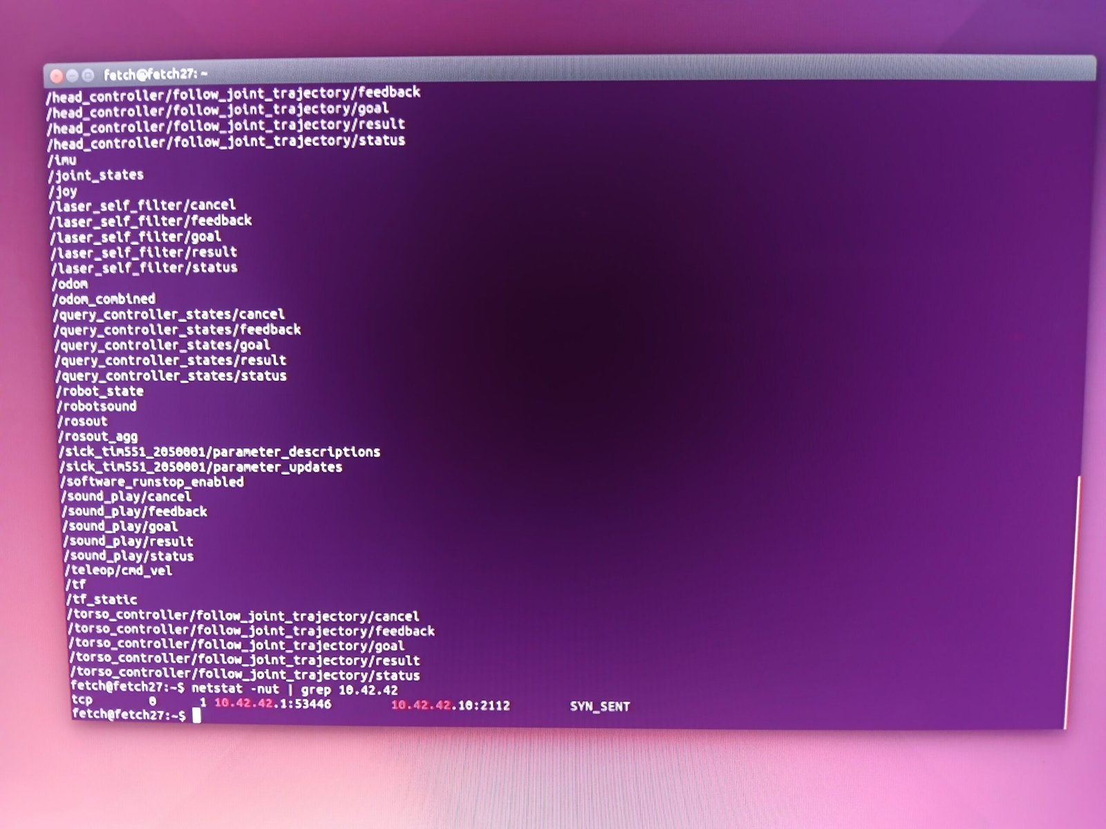Select /head_controller/follow_joint_trajectory/feedback line
The image size is (1106, 829).
click(233, 94)
